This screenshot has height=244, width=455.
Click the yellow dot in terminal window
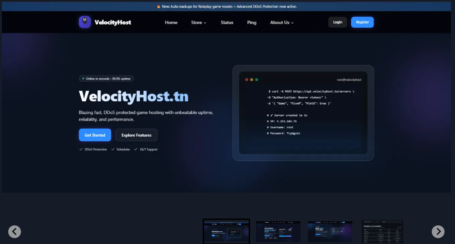click(251, 80)
